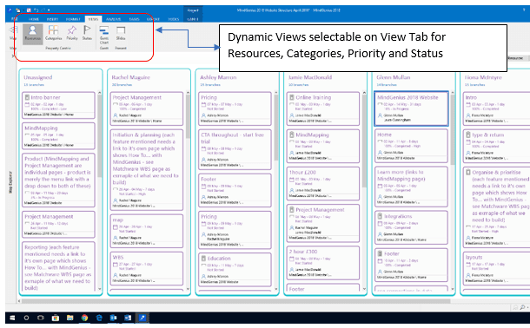Click the note icon on the Intro banner card

[27, 97]
